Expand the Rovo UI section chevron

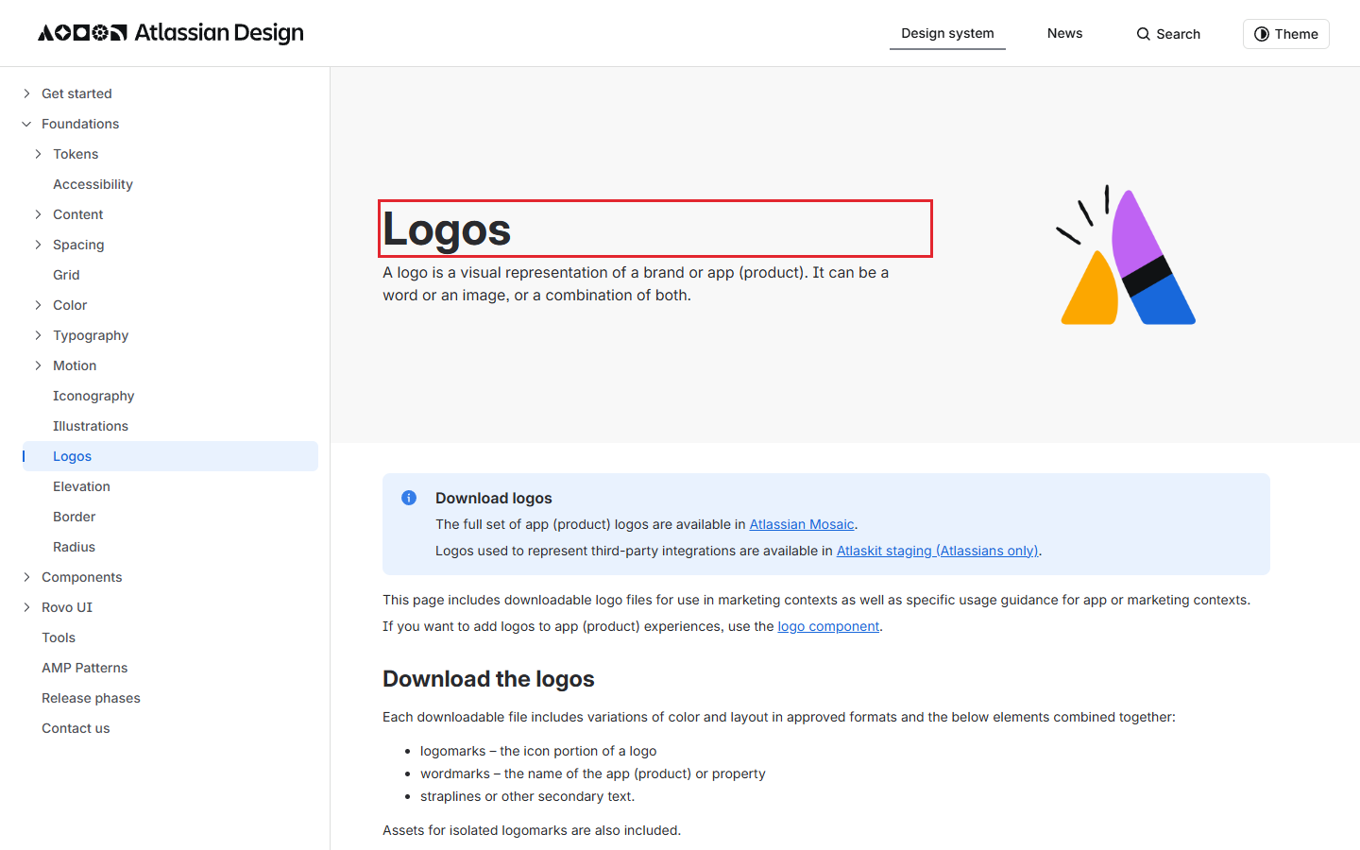[x=26, y=607]
